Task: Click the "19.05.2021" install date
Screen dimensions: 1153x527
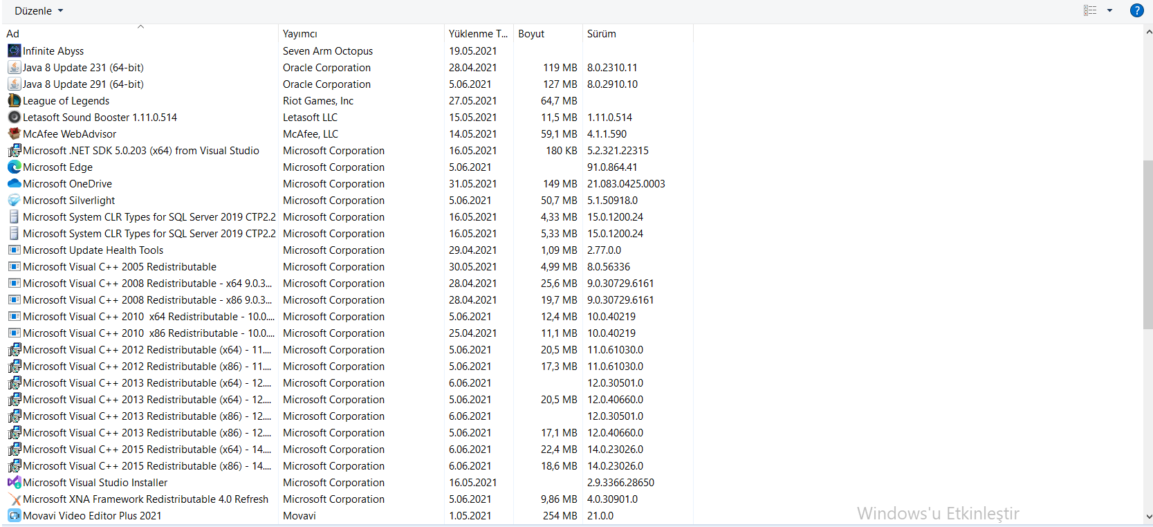Action: point(473,50)
